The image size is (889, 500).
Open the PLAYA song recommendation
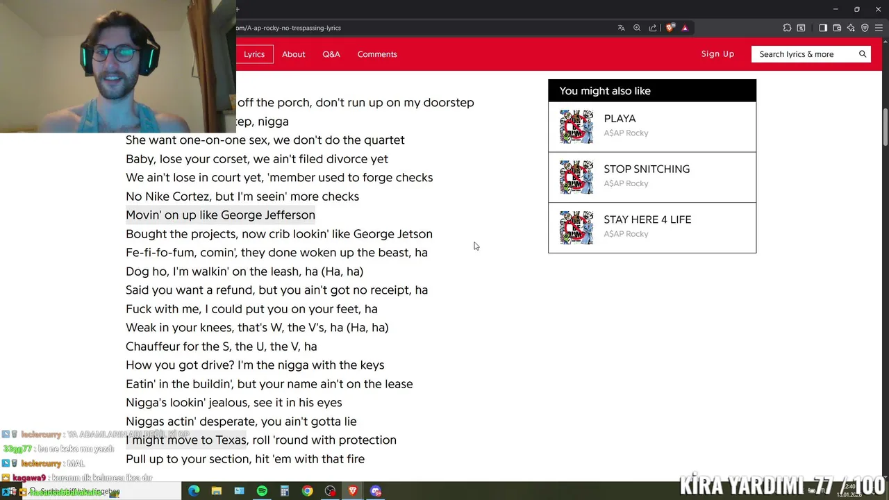pos(652,126)
